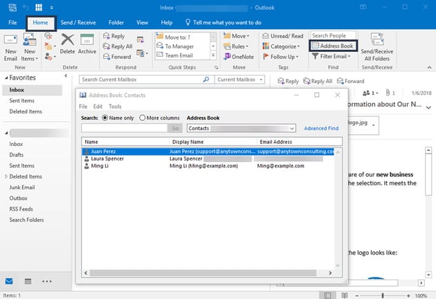
Task: Click Reply in the reading pane
Action: click(x=289, y=81)
